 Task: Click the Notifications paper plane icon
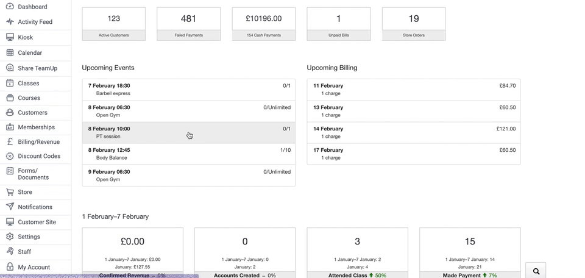tap(10, 207)
